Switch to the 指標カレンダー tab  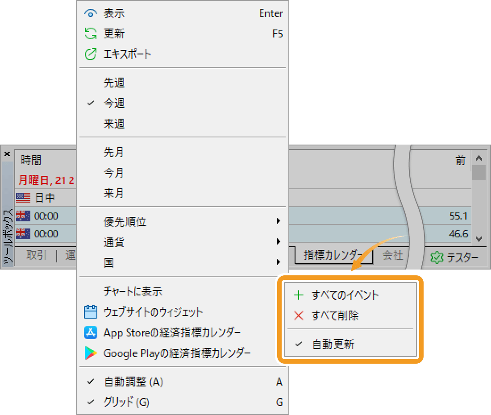tap(334, 255)
